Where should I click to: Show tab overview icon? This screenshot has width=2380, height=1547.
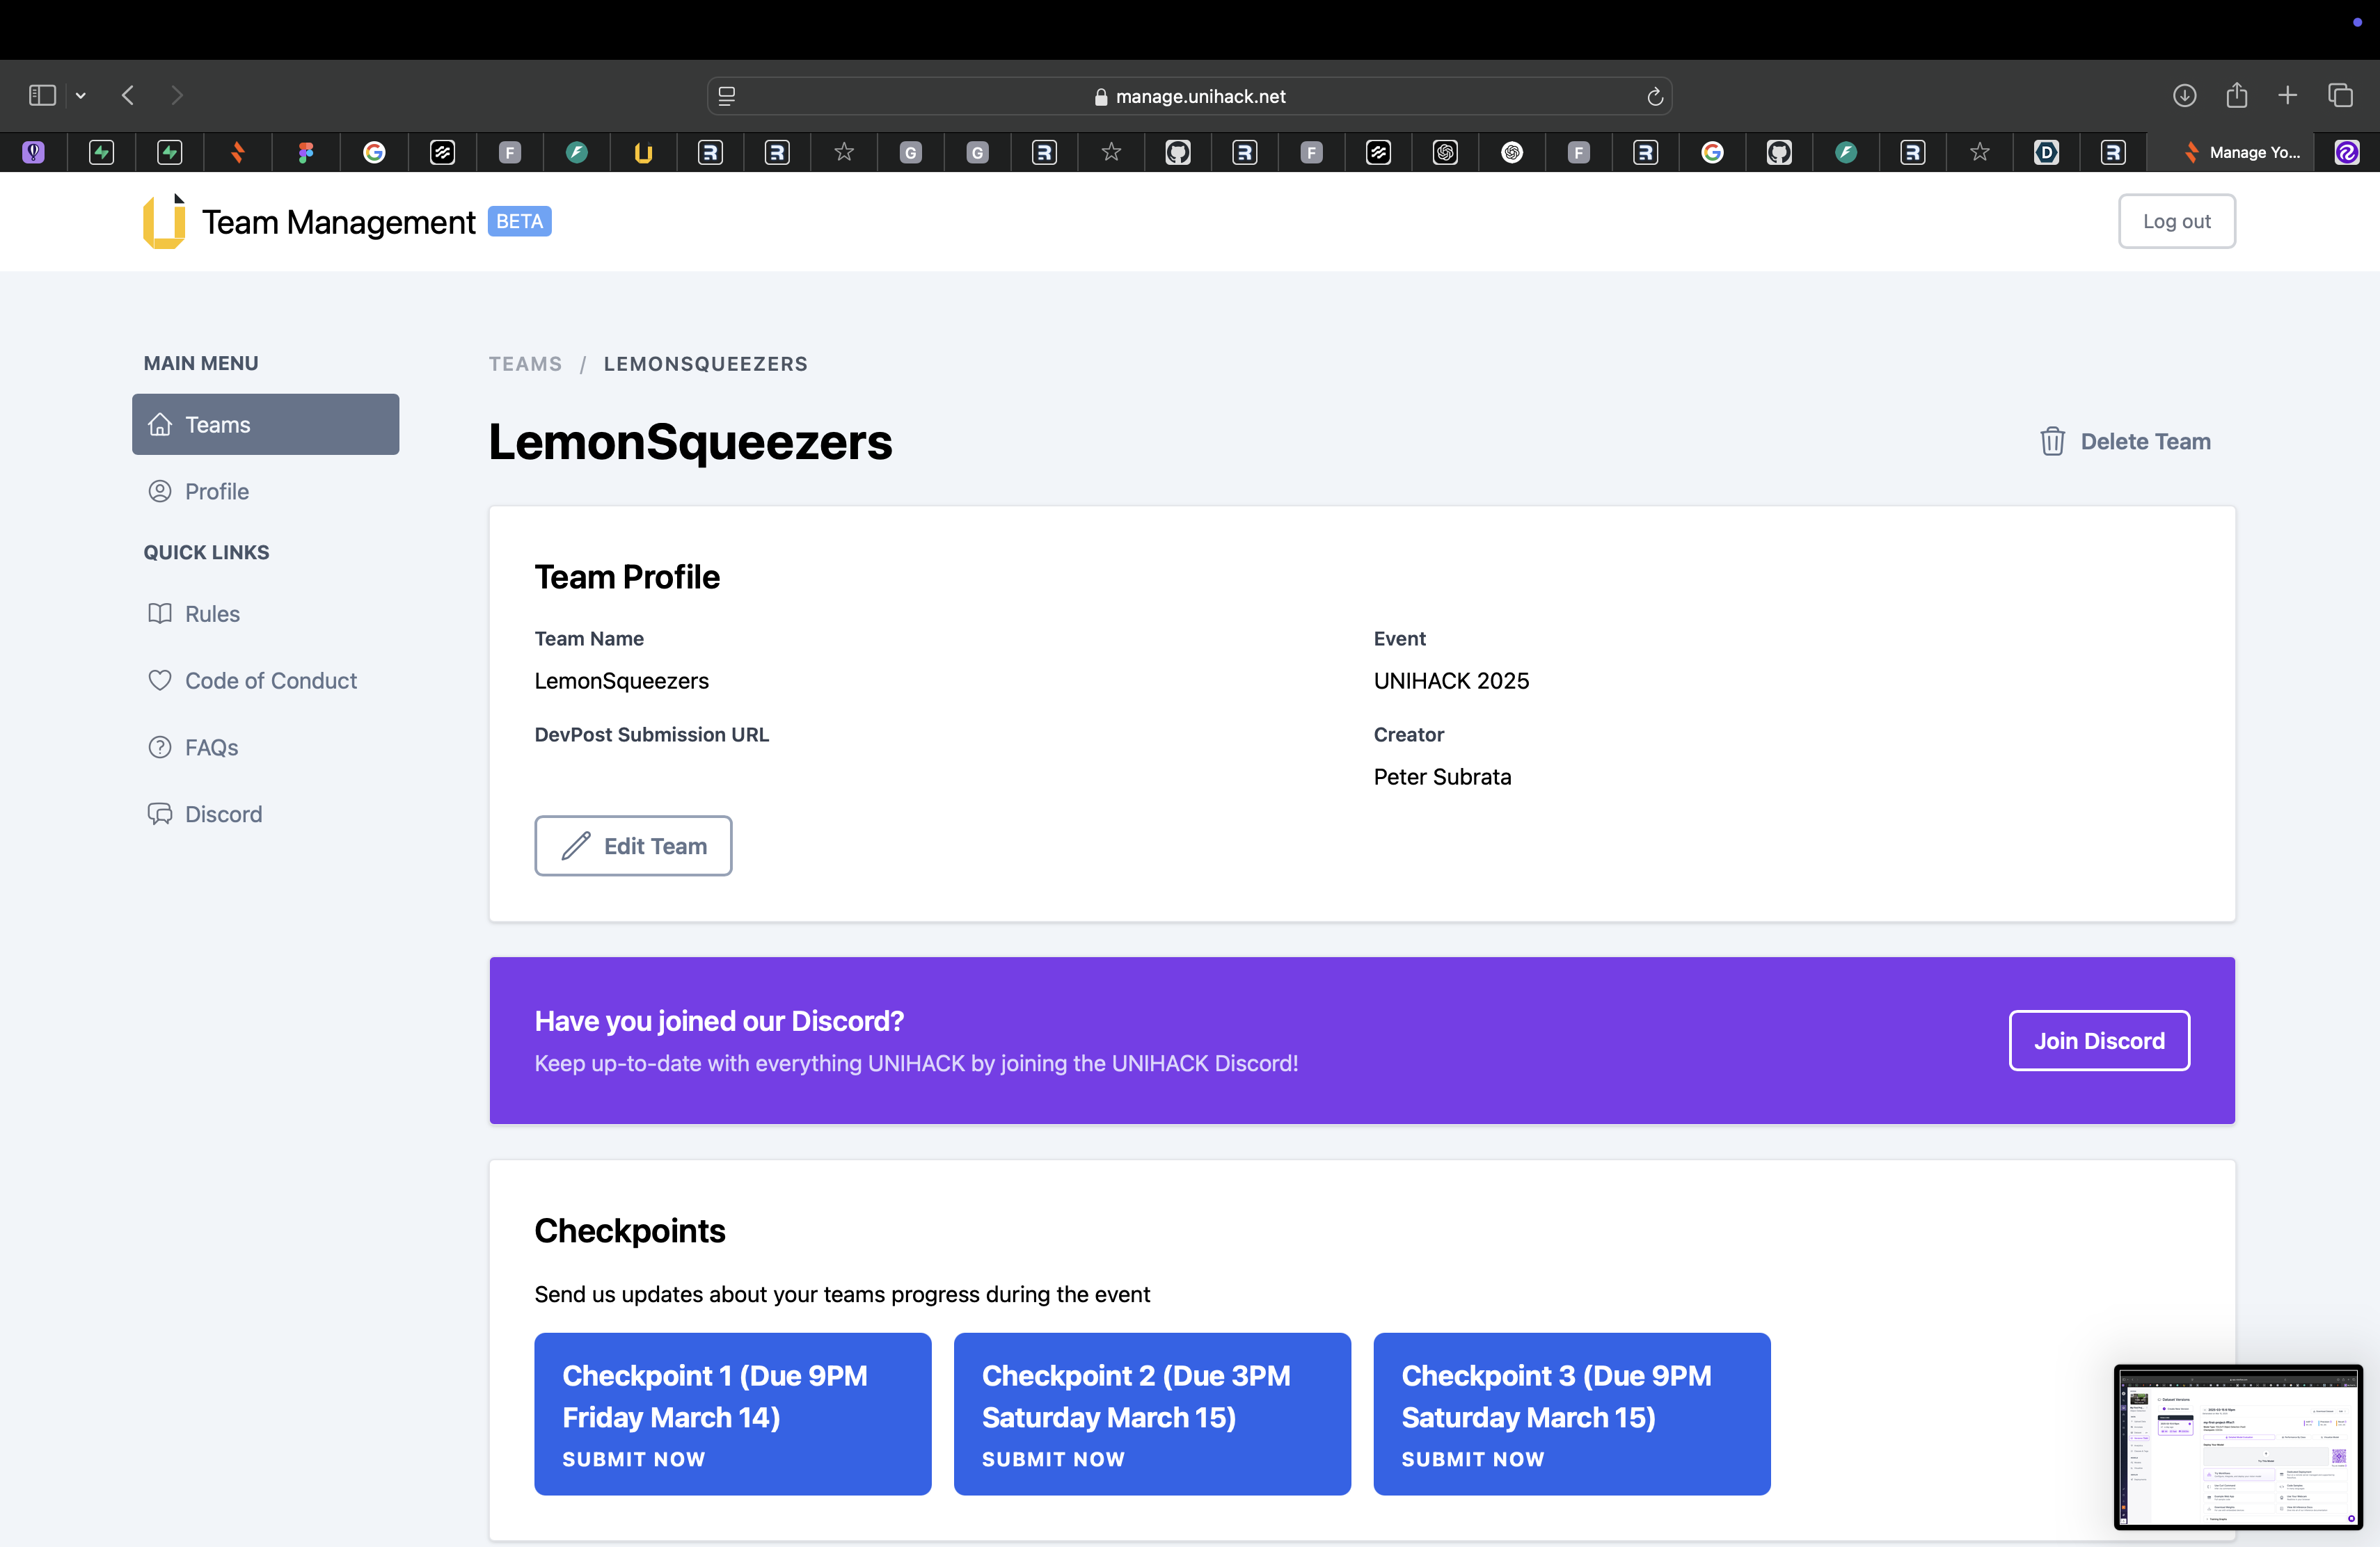2340,95
